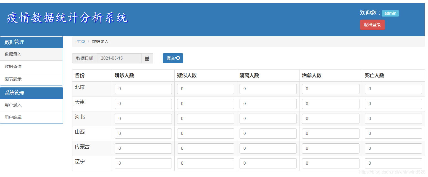Click the 退出登录 logout button

[x=372, y=25]
